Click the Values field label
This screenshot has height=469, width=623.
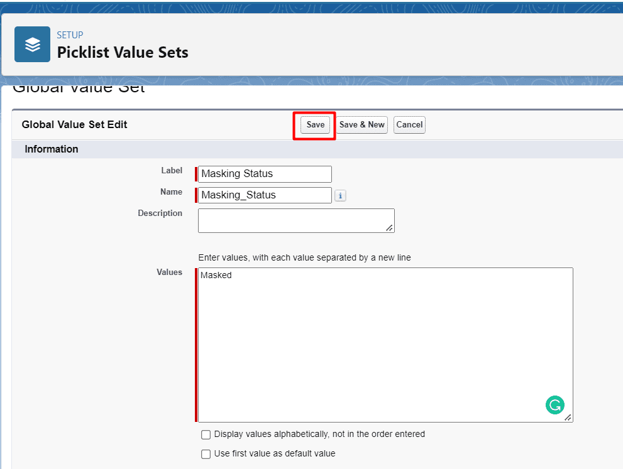(x=169, y=272)
